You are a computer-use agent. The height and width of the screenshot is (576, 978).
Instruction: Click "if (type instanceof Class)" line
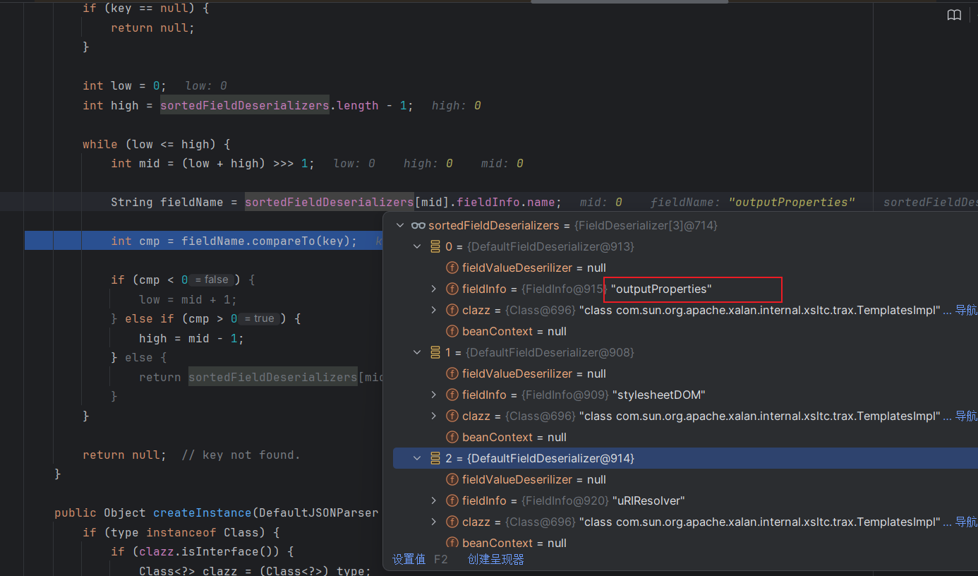(x=181, y=532)
